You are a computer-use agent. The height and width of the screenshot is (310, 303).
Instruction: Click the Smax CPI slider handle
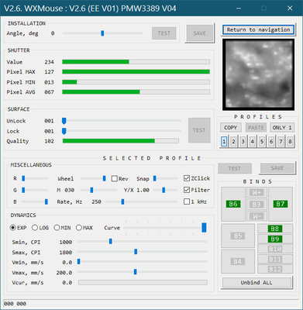tap(136, 252)
